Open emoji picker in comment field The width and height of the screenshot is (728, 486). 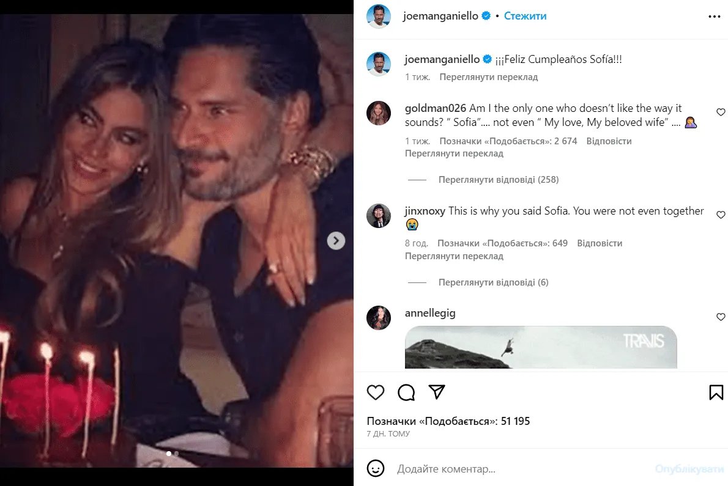coord(376,469)
